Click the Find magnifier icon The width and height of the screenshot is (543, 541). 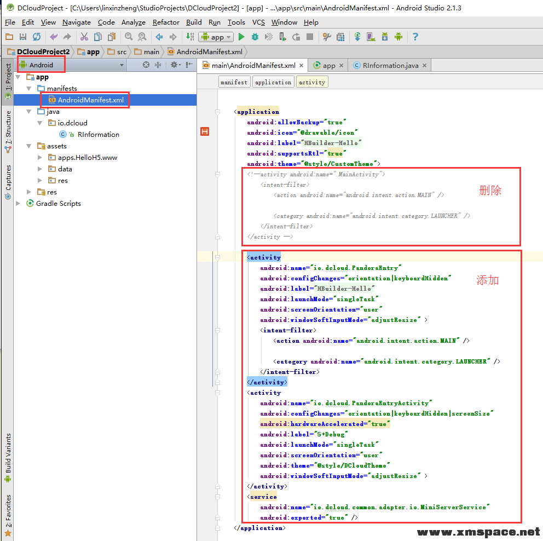click(129, 37)
